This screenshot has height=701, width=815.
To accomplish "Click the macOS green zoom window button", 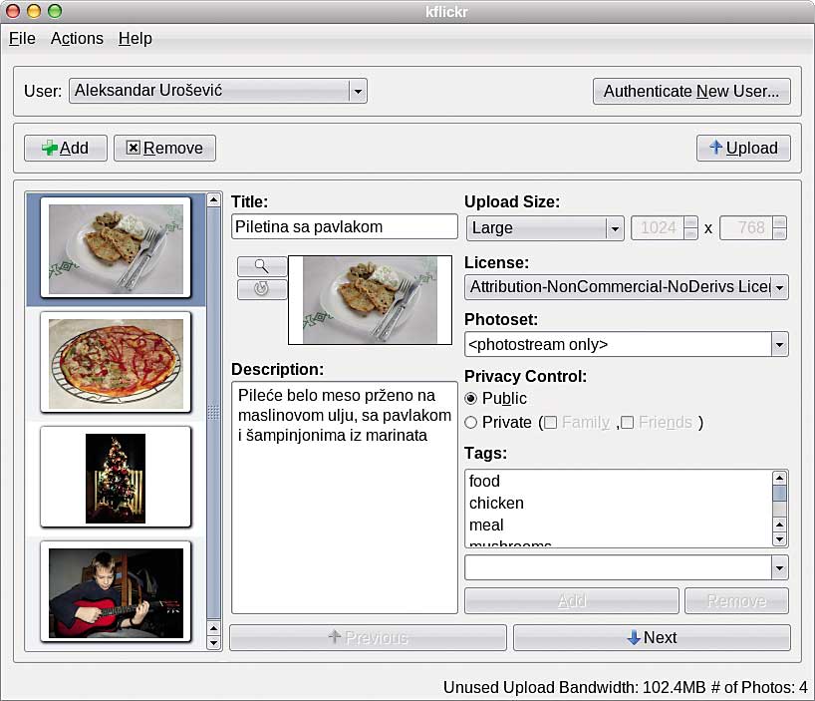I will pos(55,11).
